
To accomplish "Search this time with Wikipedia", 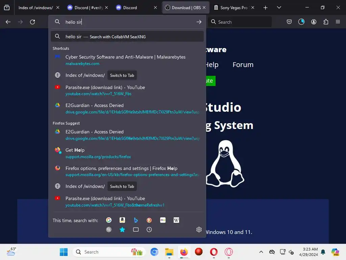I will tap(176, 220).
